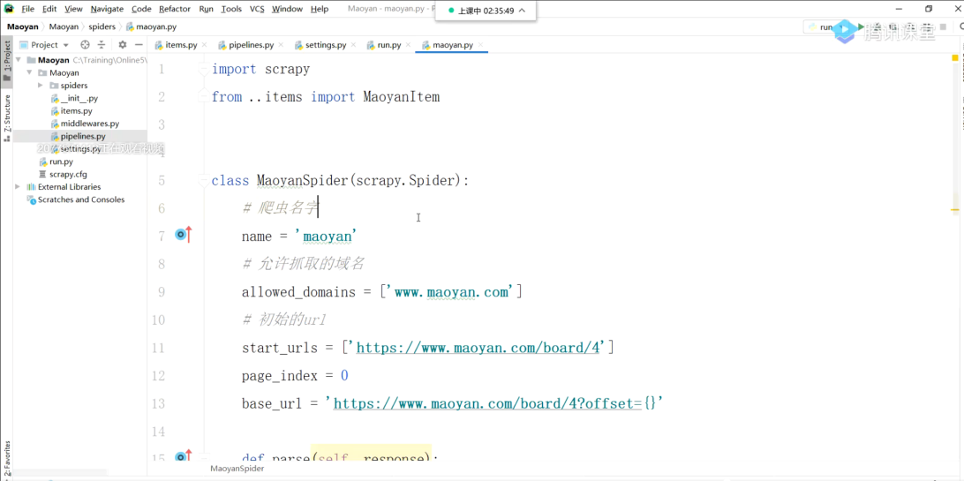Image resolution: width=964 pixels, height=481 pixels.
Task: Click the yellow inspection indicator at top-right
Action: (x=955, y=57)
